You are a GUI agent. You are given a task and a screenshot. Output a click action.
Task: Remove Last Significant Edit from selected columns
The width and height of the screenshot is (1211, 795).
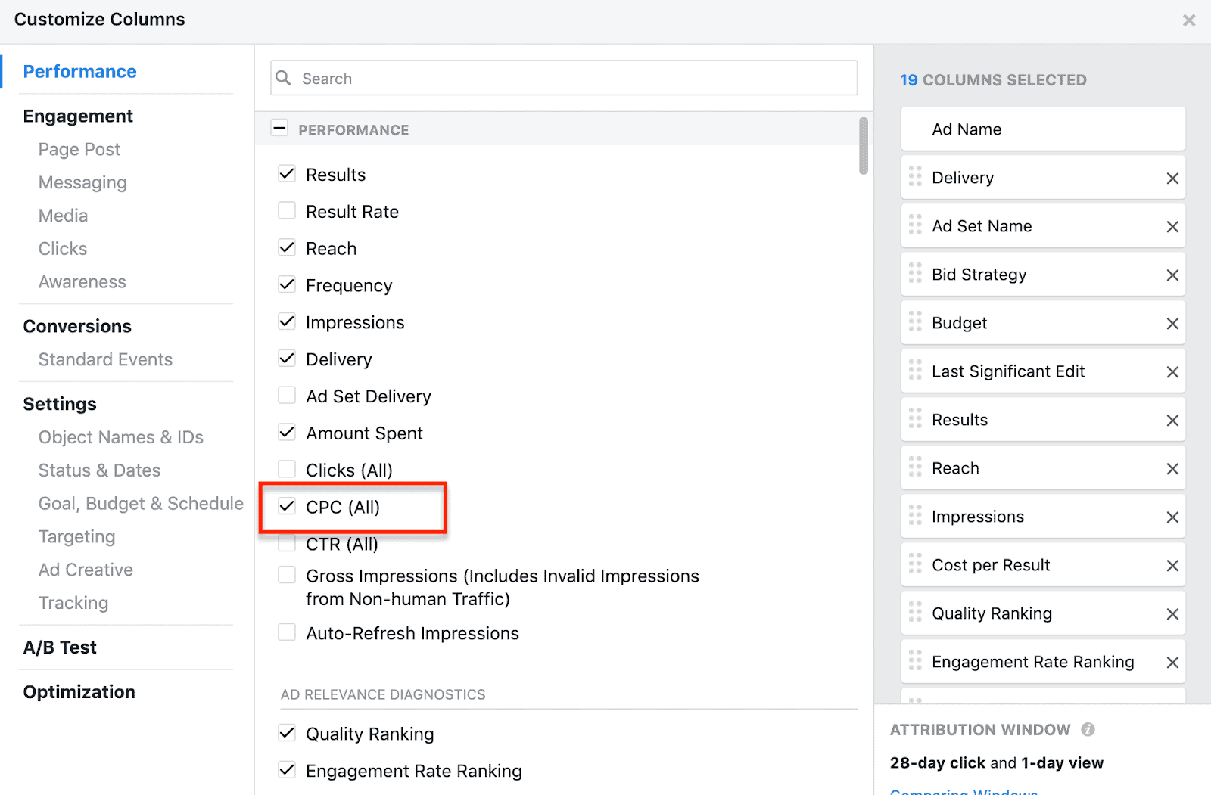[x=1172, y=372]
